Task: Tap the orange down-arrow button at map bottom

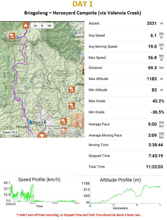Action: 42,135
